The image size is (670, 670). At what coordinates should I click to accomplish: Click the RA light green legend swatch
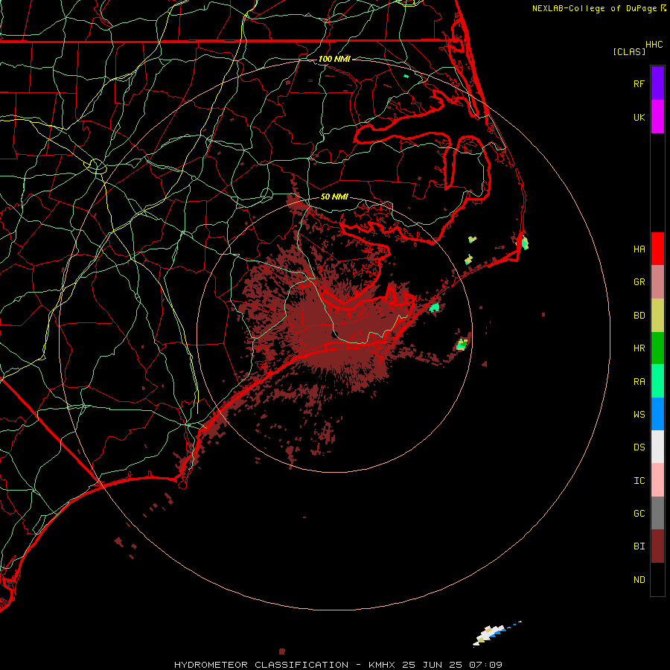point(657,381)
